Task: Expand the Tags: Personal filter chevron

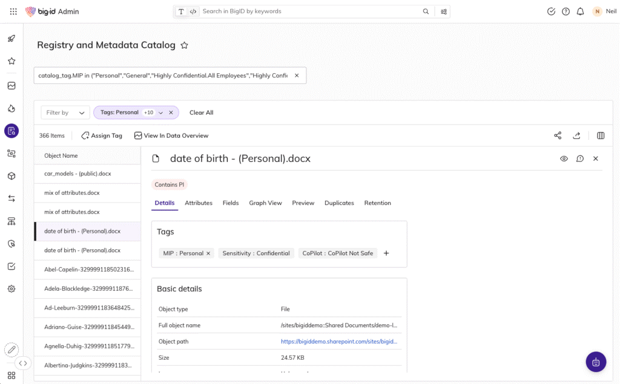Action: (x=160, y=112)
